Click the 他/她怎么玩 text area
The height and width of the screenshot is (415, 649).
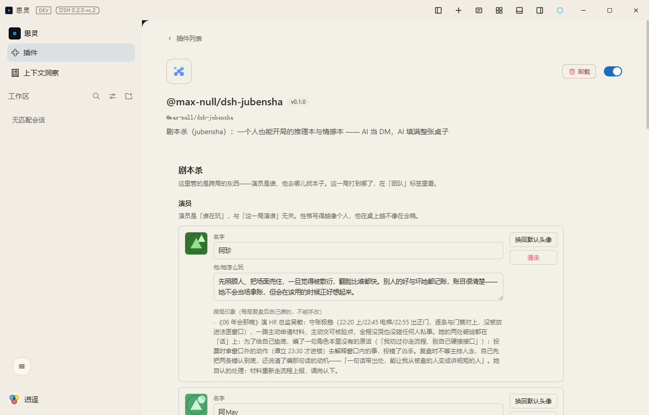point(358,287)
